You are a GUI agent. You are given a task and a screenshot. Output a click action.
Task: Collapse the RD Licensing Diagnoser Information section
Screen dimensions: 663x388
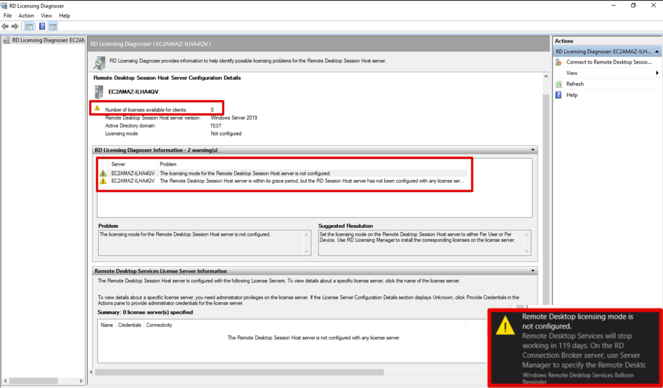(533, 150)
